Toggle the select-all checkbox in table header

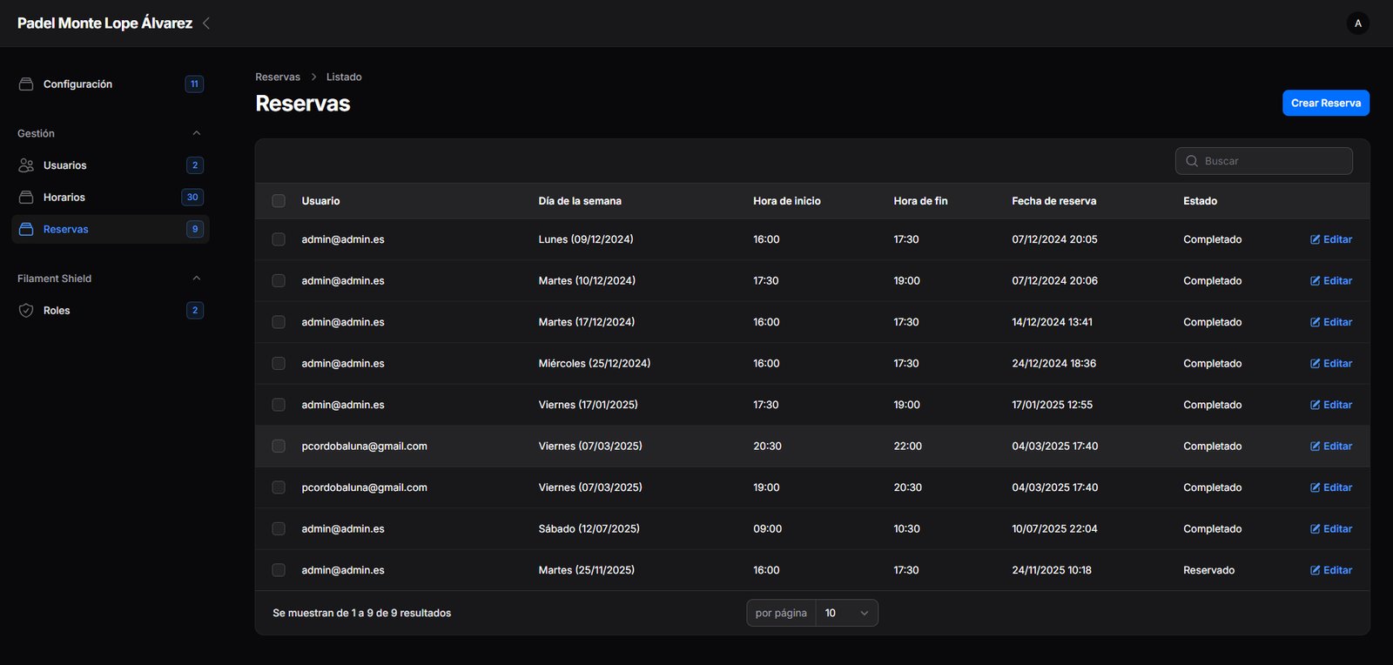click(279, 201)
